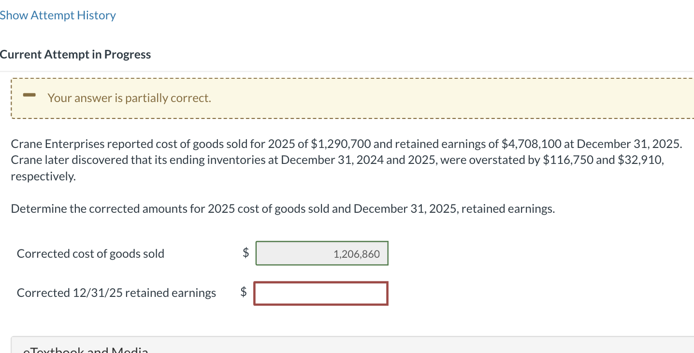
Task: Click the cost of goods sold field showing 1,206,860
Action: coord(321,253)
